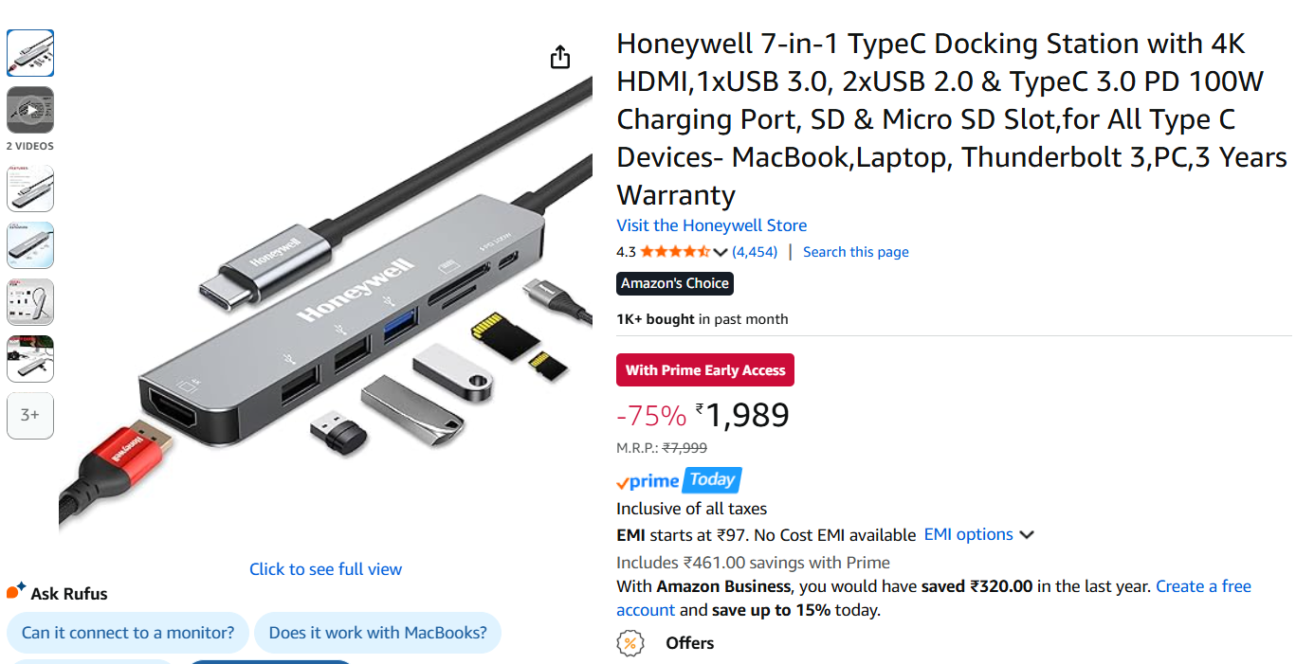Open the sixth thumbnail image
1314x664 pixels.
(30, 359)
